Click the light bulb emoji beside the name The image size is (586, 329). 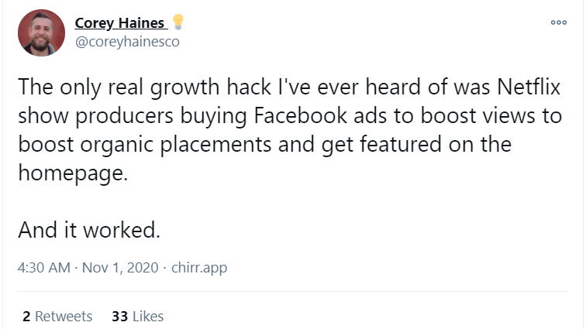[178, 22]
